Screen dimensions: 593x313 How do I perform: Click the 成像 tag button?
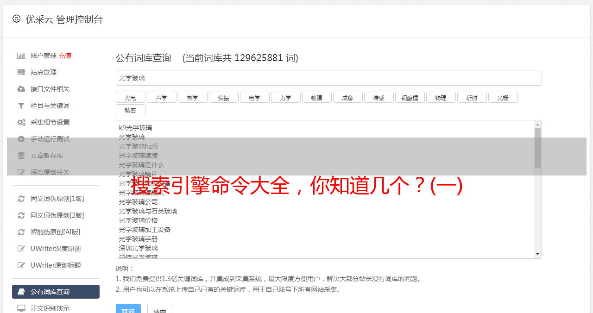point(347,97)
